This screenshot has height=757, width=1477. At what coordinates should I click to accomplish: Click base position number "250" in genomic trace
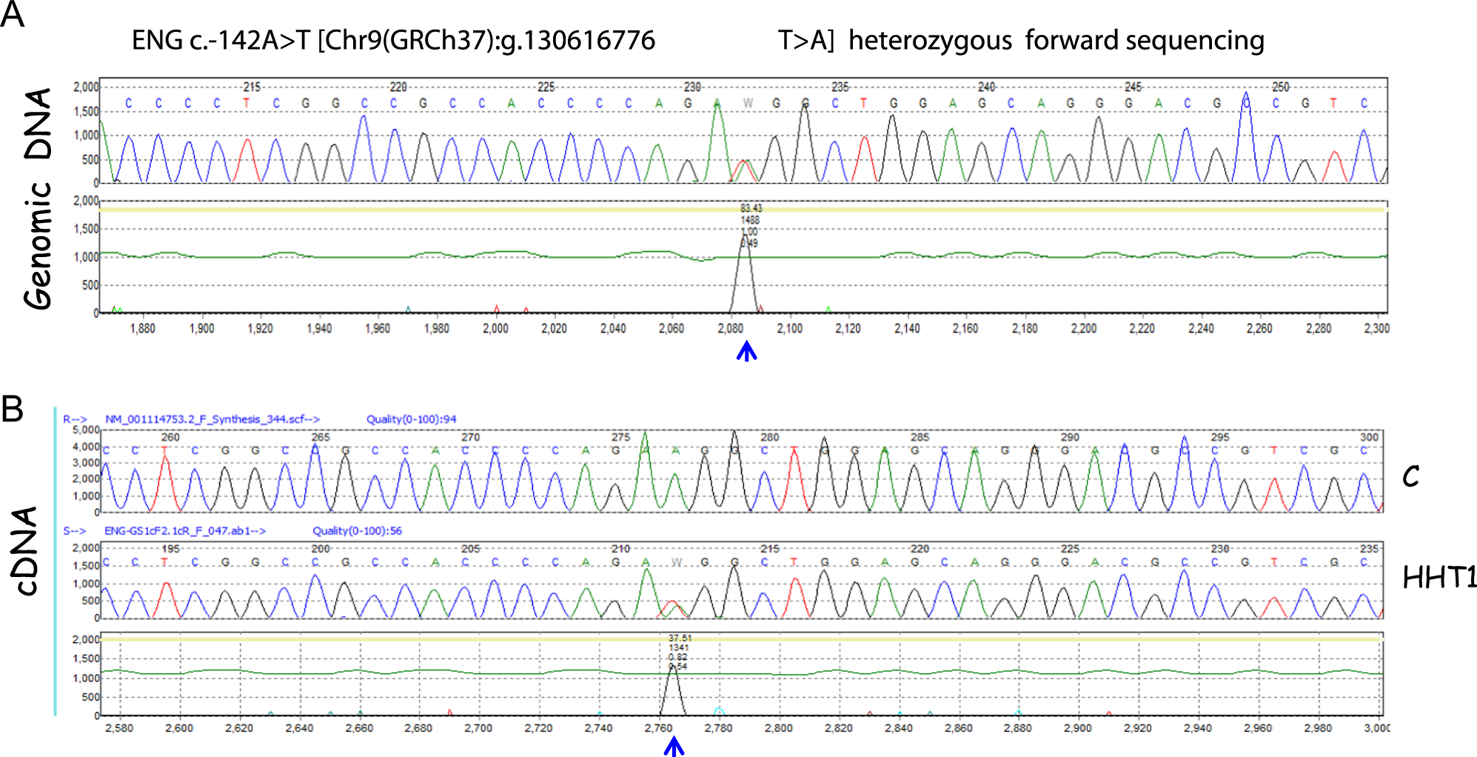pyautogui.click(x=1280, y=87)
